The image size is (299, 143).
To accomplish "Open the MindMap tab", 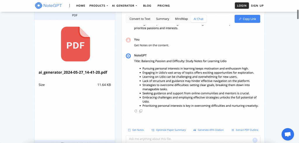I will pos(181,19).
